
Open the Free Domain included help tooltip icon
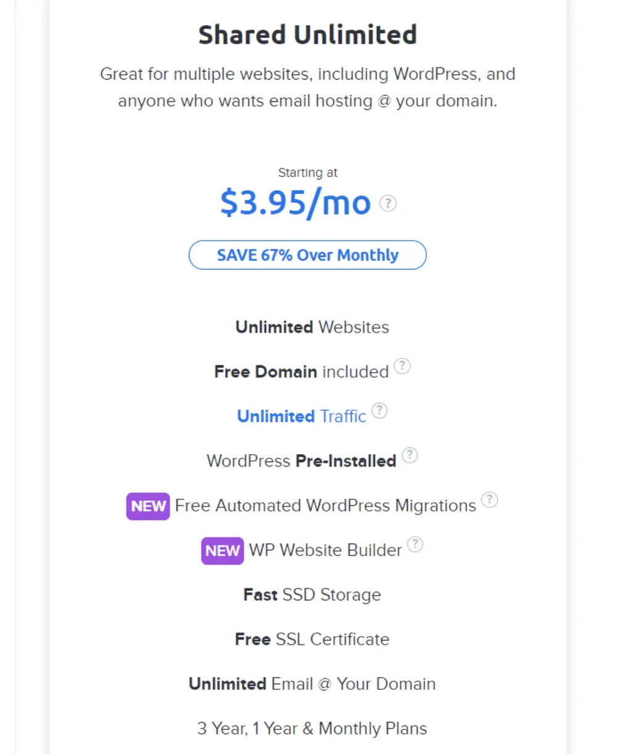coord(402,367)
